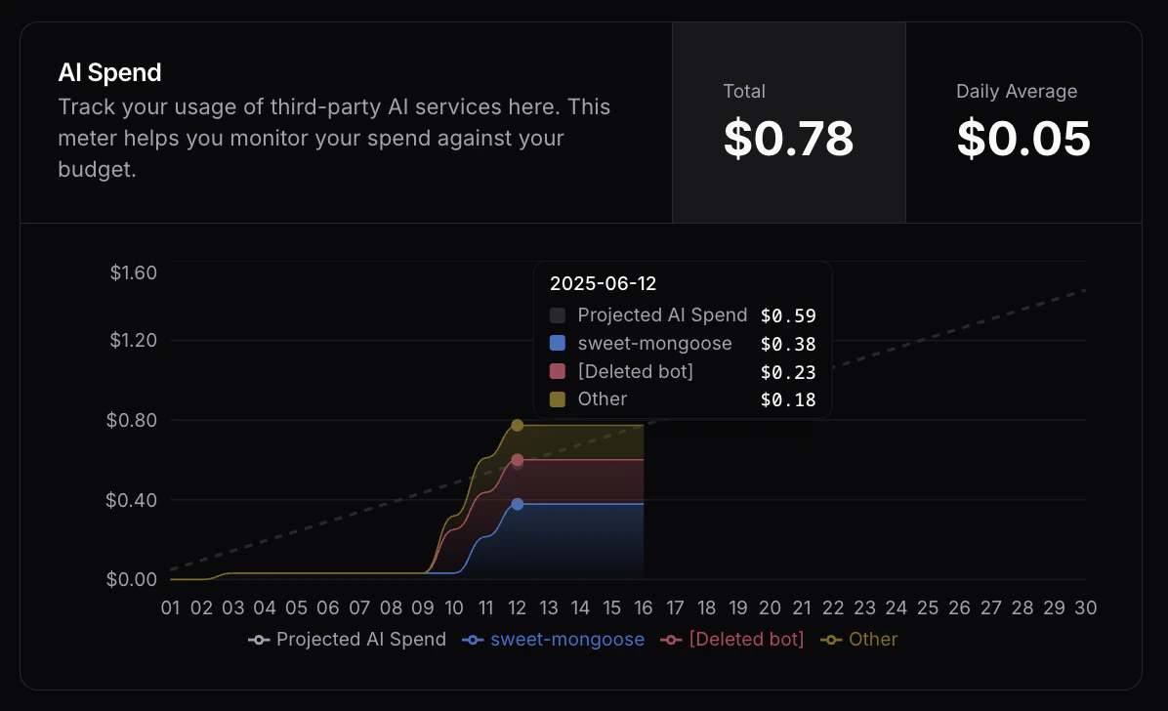The height and width of the screenshot is (711, 1168).
Task: Click the gray square beside Projected AI Spend
Action: coord(558,315)
